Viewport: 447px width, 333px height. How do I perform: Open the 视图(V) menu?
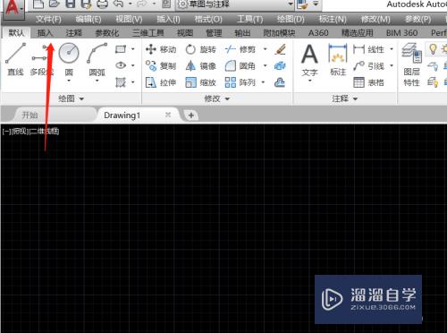click(x=129, y=20)
